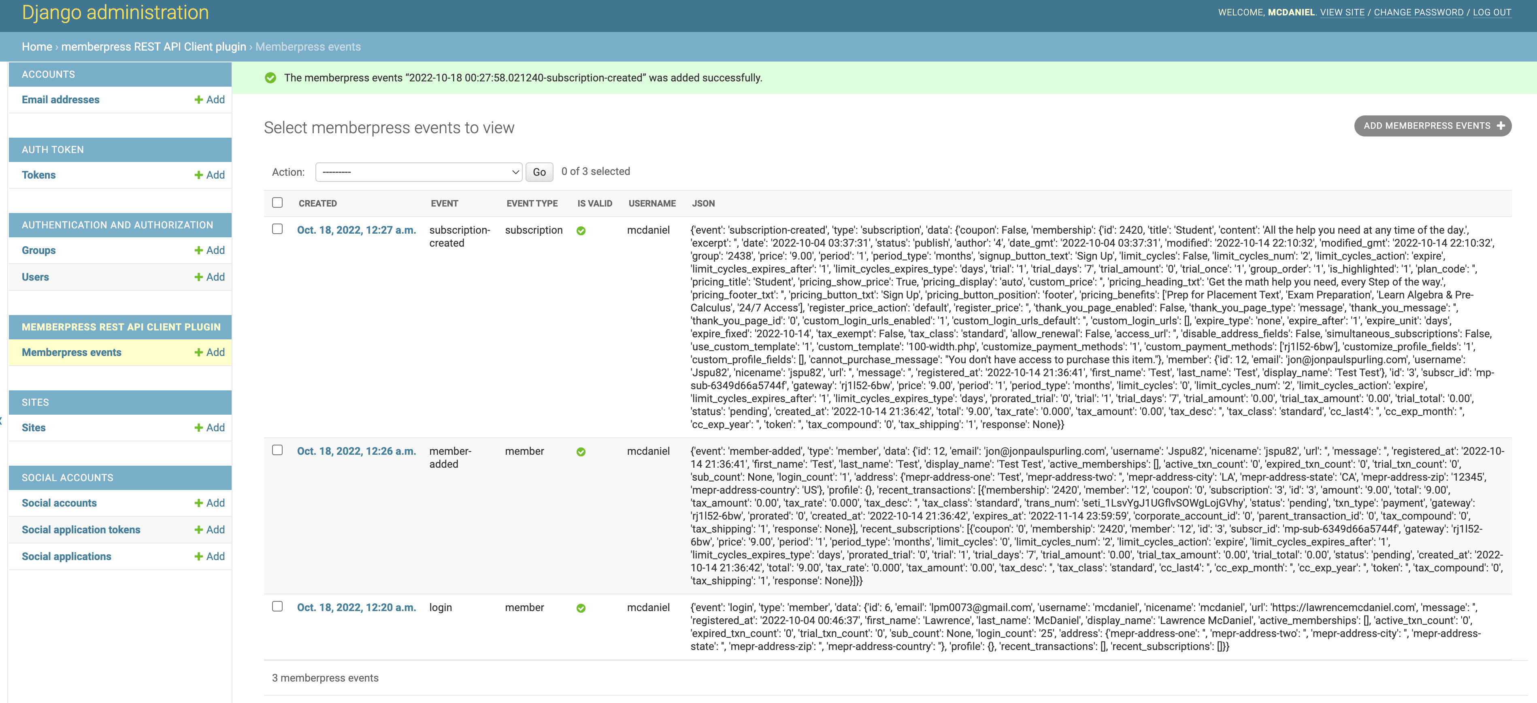Open the Action dropdown
Image resolution: width=1537 pixels, height=703 pixels.
[419, 172]
